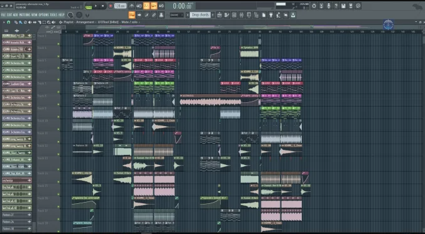Image resolution: width=425 pixels, height=234 pixels.
Task: Open the ADD menu
Action: pyautogui.click(x=16, y=15)
